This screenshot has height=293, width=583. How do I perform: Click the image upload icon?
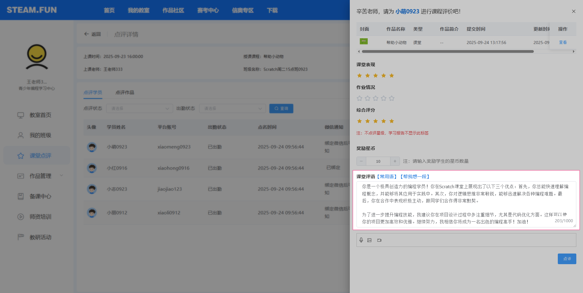point(370,240)
